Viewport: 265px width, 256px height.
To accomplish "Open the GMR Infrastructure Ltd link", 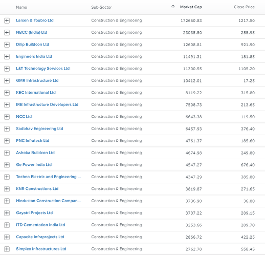I will (x=37, y=80).
